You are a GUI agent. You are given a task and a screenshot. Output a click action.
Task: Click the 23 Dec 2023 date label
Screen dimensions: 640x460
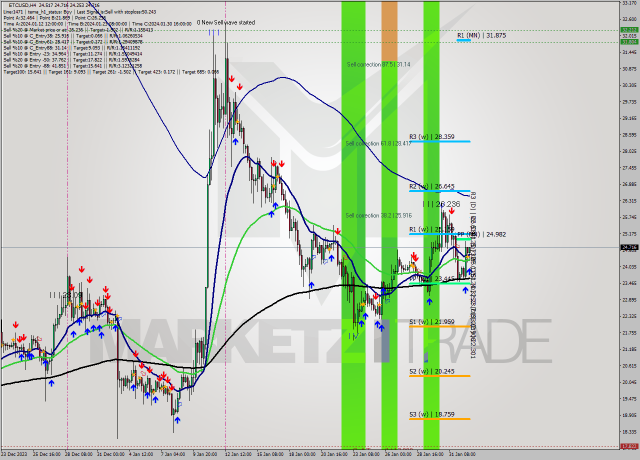coord(15,454)
